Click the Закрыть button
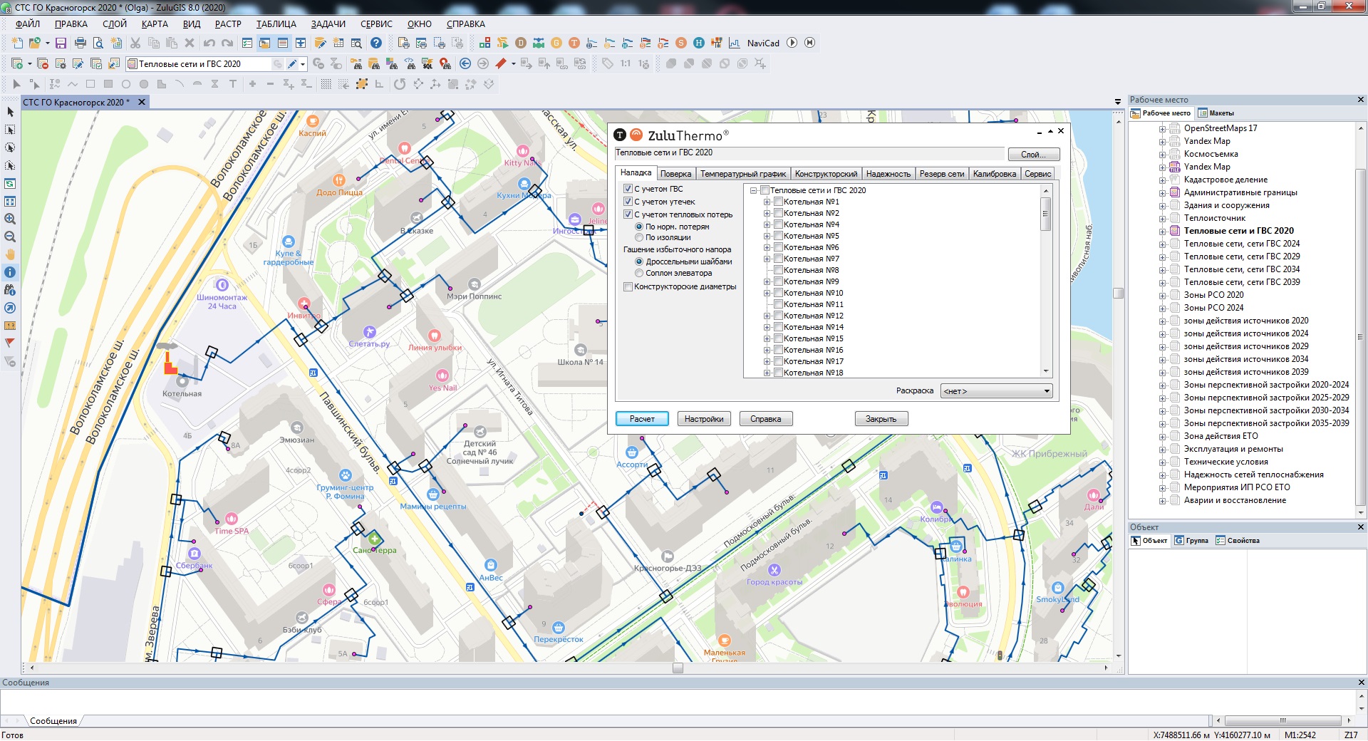Viewport: 1368px width, 741px height. click(881, 419)
